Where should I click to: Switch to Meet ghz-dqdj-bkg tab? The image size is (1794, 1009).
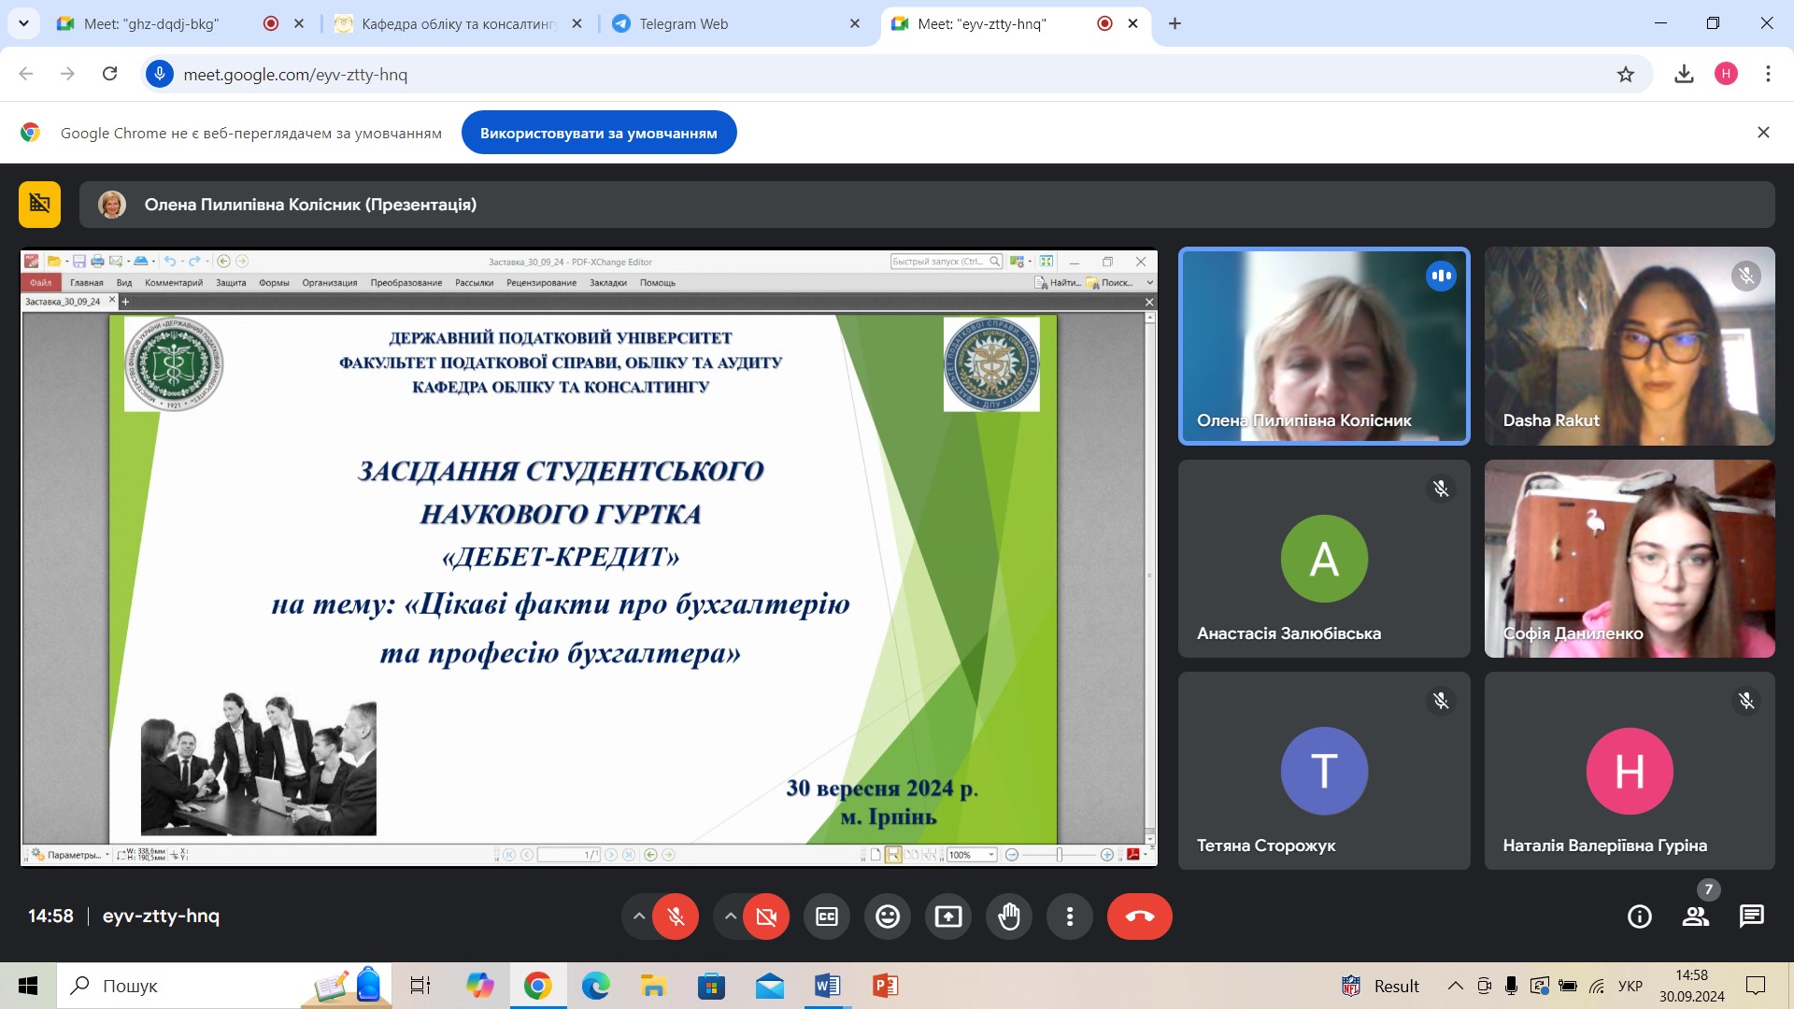[151, 23]
